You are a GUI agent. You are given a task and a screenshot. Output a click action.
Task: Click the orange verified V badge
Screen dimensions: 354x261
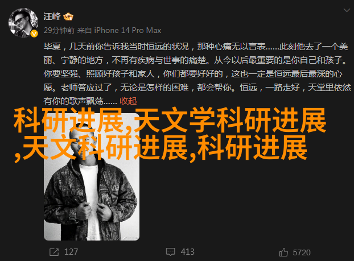click(x=34, y=34)
